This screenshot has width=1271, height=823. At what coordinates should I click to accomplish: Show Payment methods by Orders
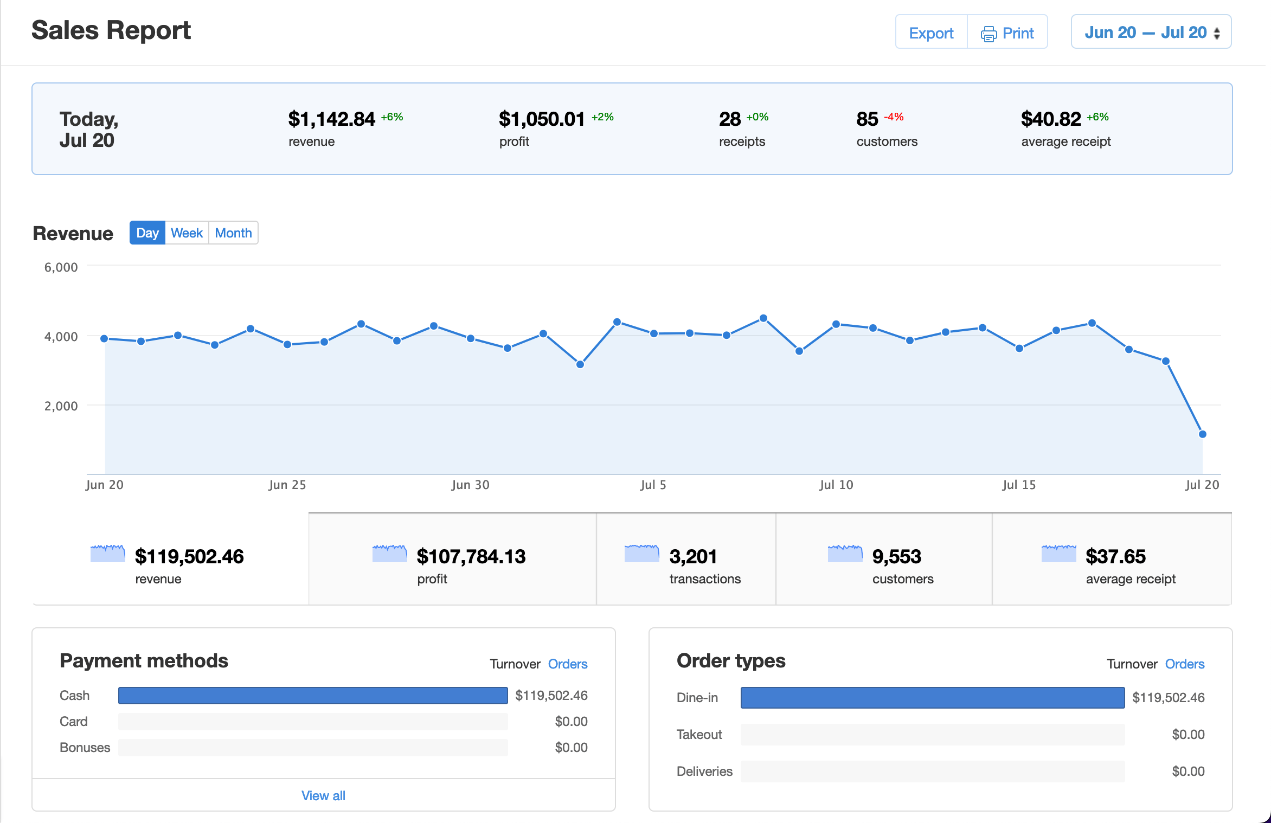pos(567,664)
